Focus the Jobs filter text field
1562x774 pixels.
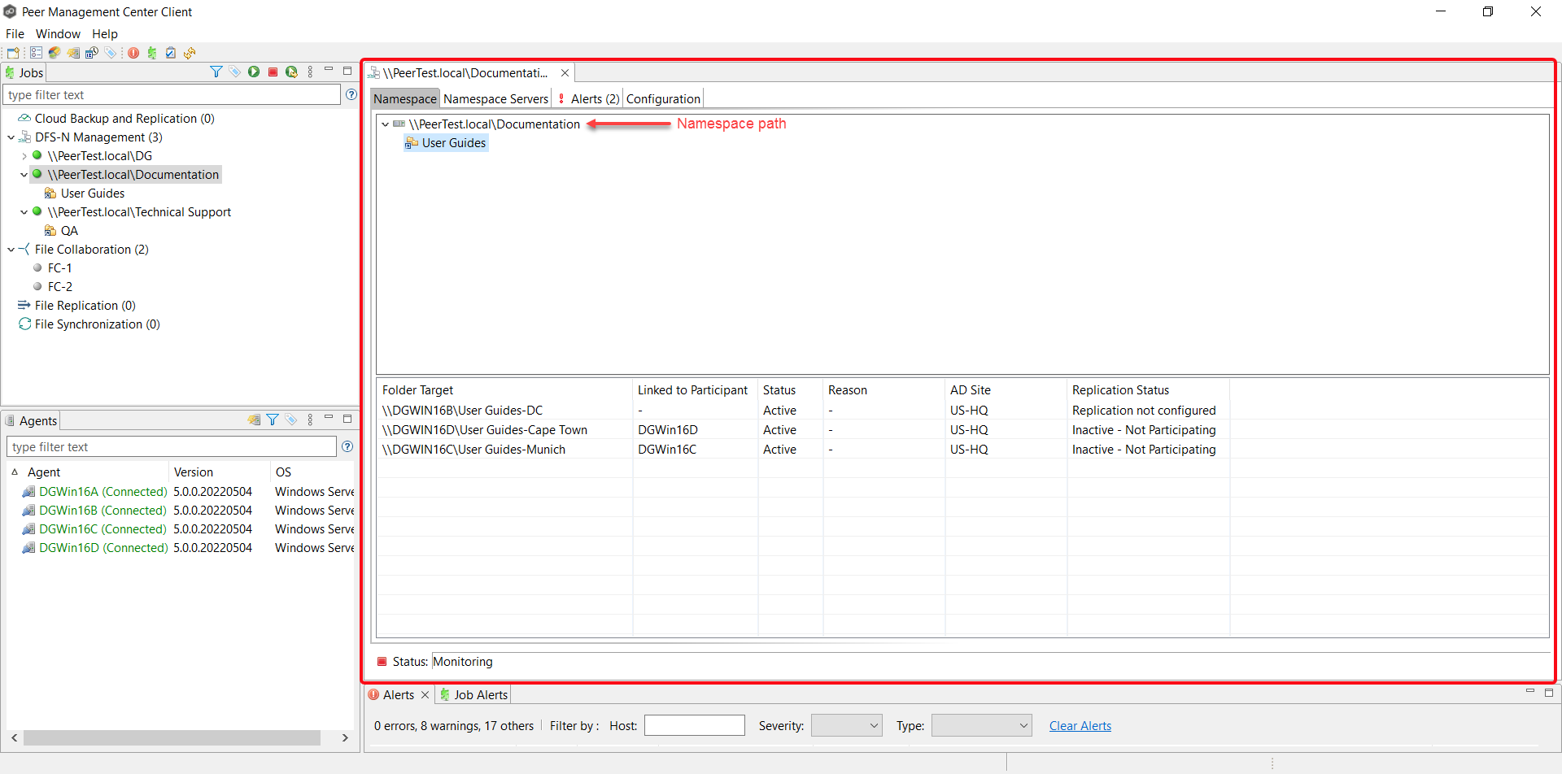pyautogui.click(x=172, y=94)
